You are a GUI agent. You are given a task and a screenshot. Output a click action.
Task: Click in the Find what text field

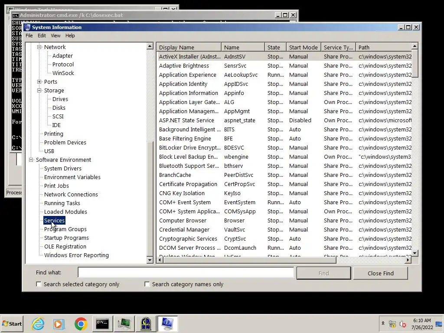click(x=186, y=273)
